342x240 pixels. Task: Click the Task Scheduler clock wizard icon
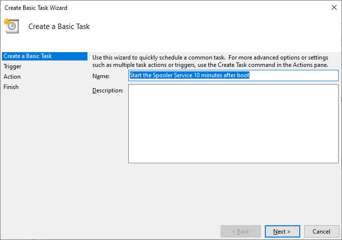12,26
